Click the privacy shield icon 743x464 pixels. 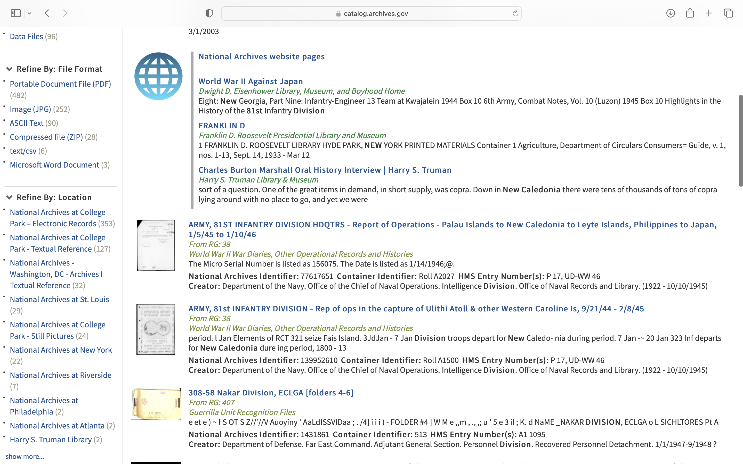point(209,13)
